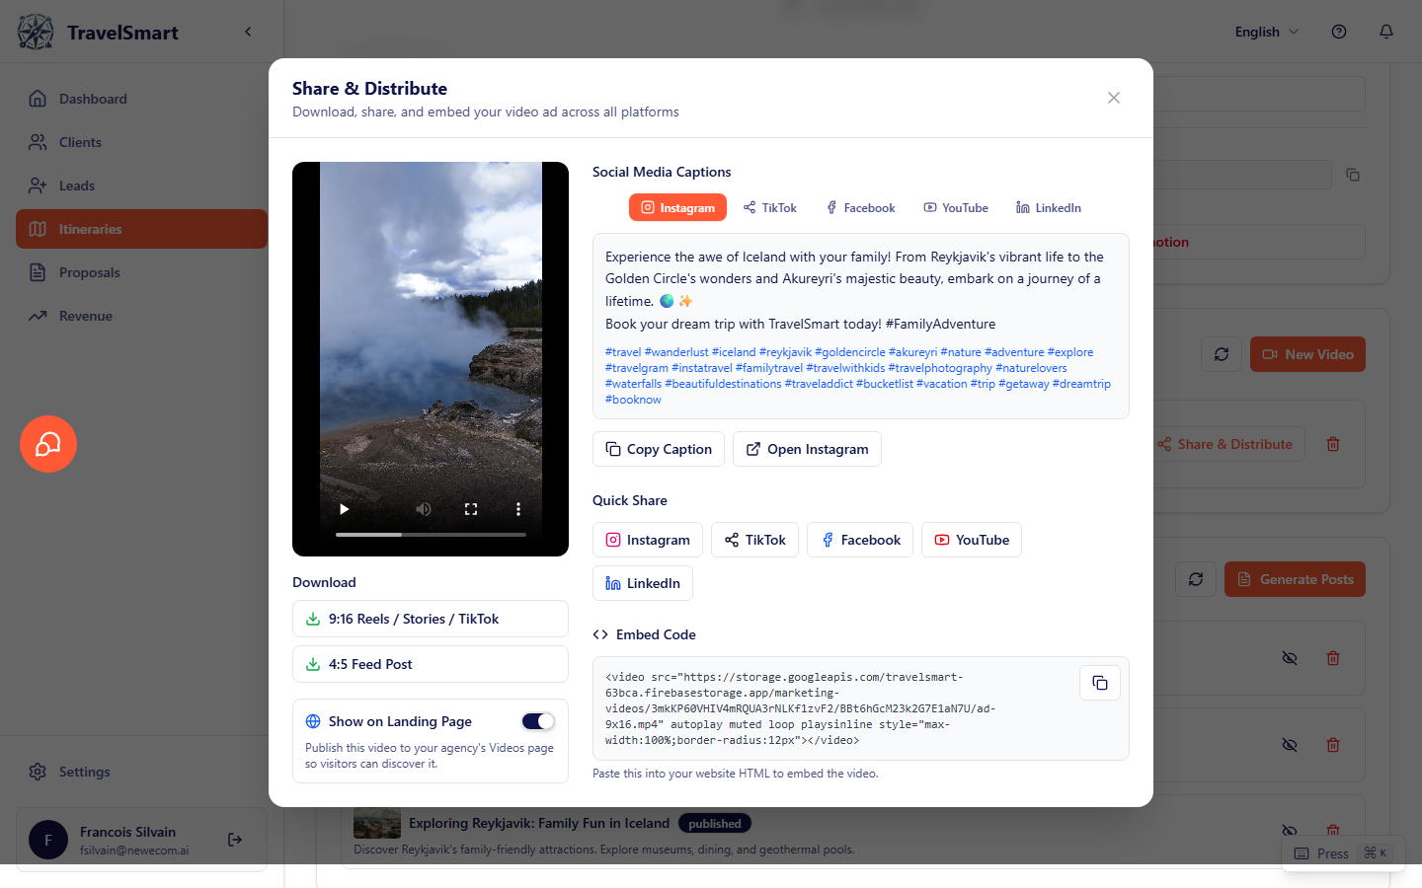Quick share to LinkedIn
This screenshot has width=1422, height=888.
[643, 583]
